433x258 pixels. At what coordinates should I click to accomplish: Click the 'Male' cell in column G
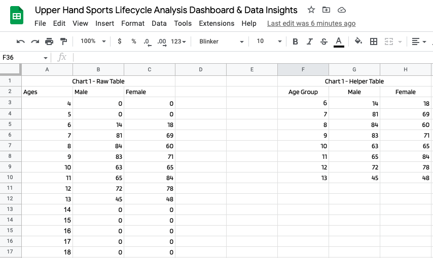(x=354, y=92)
